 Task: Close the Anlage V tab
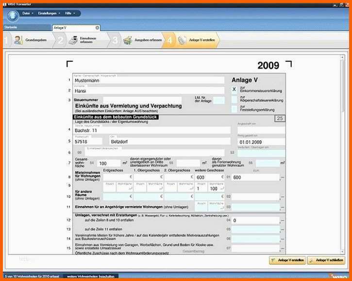(97, 28)
